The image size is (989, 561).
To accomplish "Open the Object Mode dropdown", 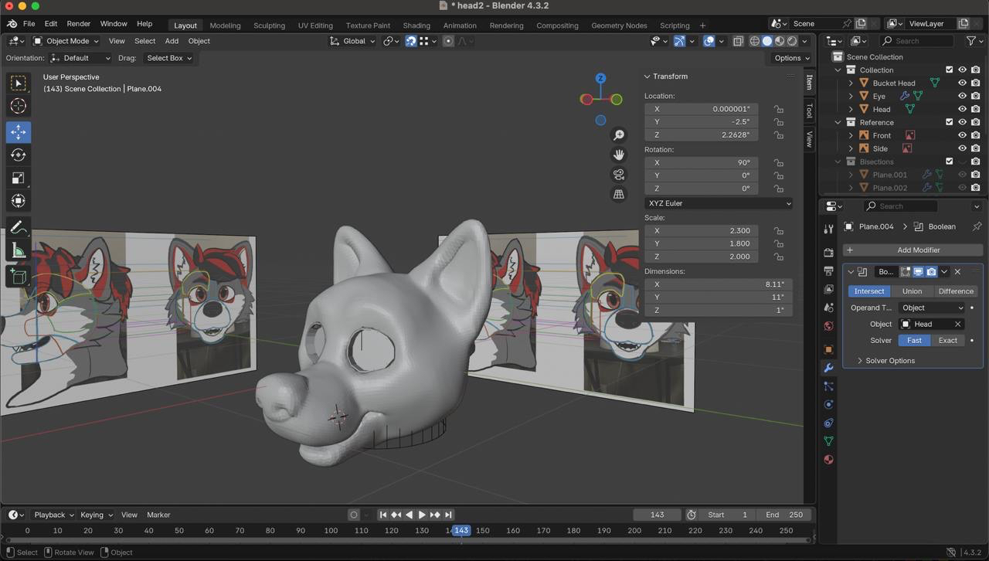I will pyautogui.click(x=66, y=41).
